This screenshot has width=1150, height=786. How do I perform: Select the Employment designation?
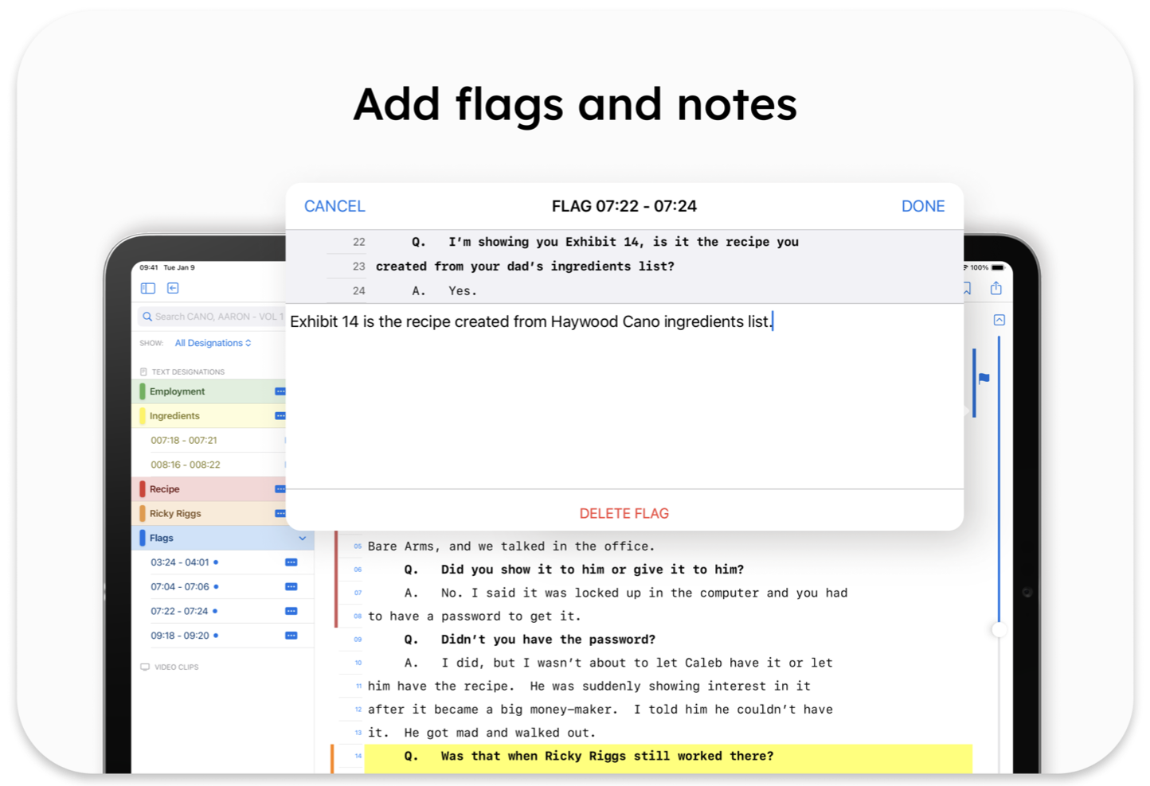[207, 391]
